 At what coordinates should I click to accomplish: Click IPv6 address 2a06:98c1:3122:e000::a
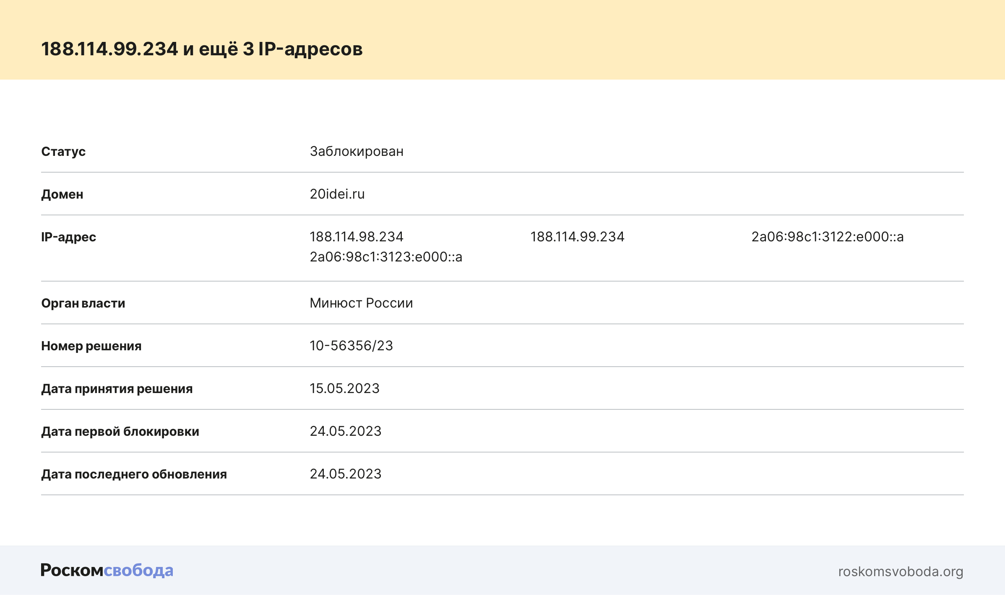click(827, 237)
